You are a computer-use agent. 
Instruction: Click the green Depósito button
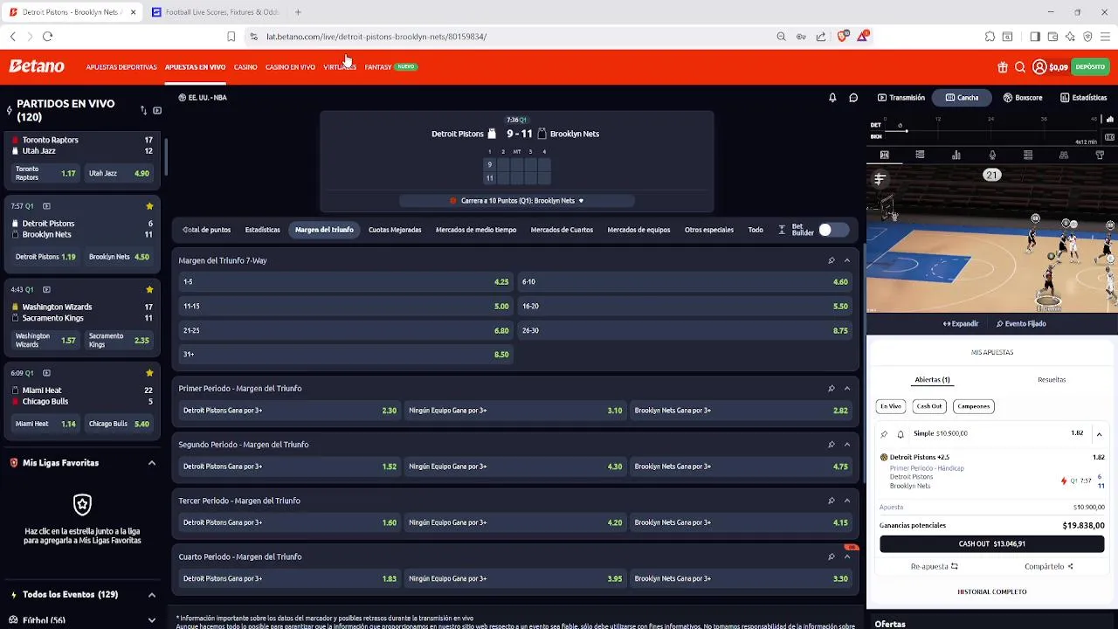pyautogui.click(x=1090, y=67)
